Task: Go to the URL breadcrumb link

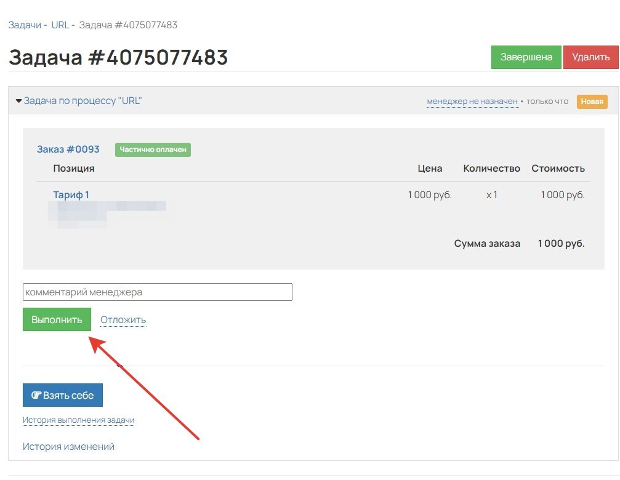Action: (x=60, y=25)
